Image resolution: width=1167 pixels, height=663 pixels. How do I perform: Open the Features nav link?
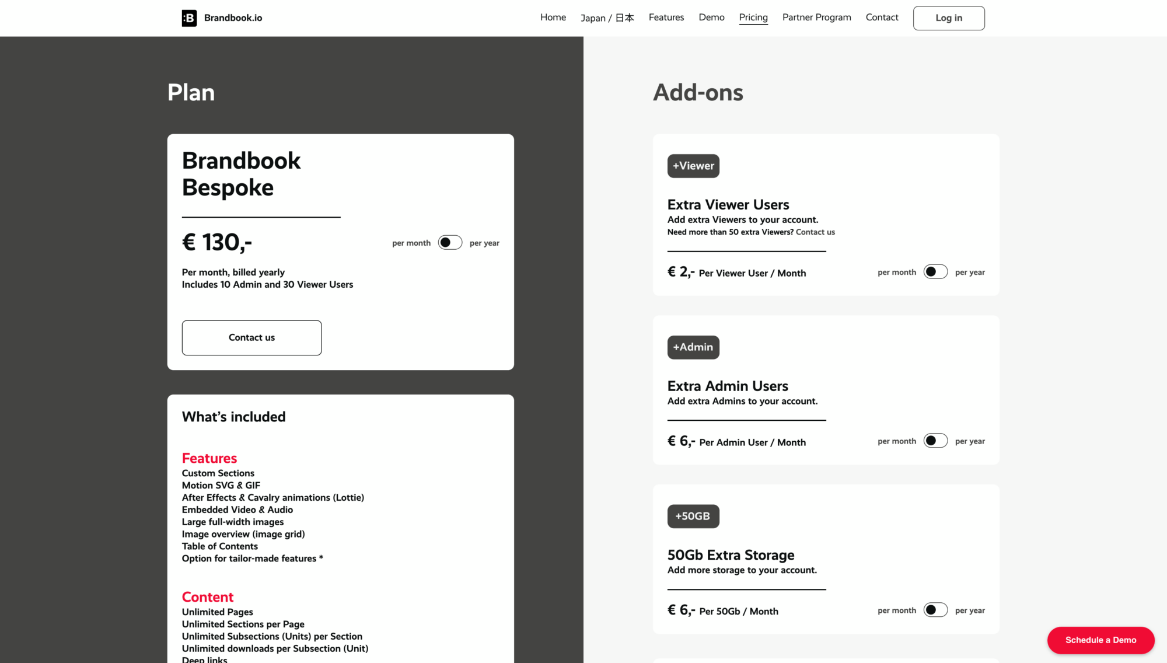coord(666,18)
